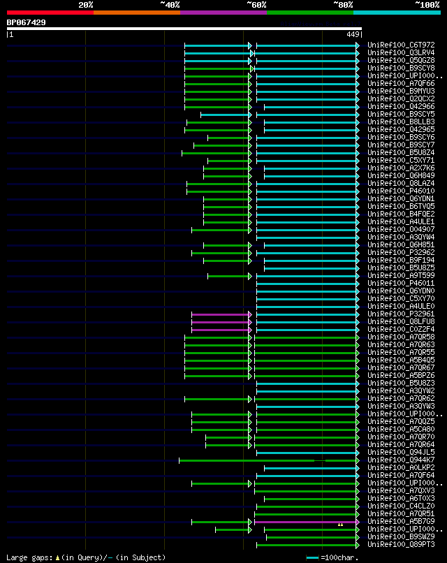Viewport: 447px width, 563px height.
Task: Select the UniRef100_Q6H849 label
Action: (x=401, y=175)
